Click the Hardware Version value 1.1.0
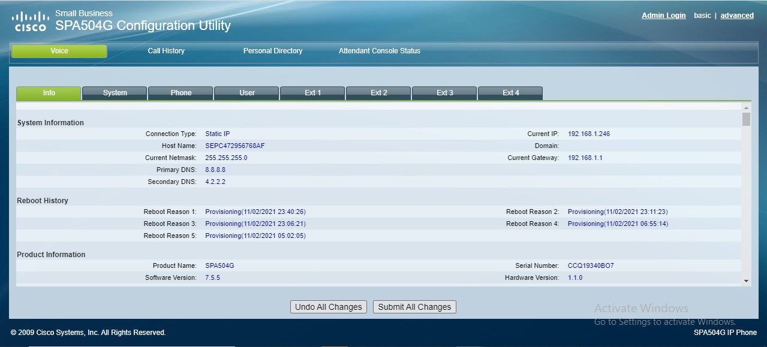The width and height of the screenshot is (767, 347). click(x=575, y=277)
